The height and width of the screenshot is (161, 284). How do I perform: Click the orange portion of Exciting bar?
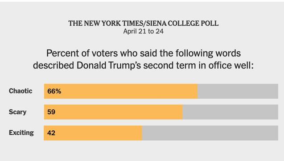tap(93, 133)
